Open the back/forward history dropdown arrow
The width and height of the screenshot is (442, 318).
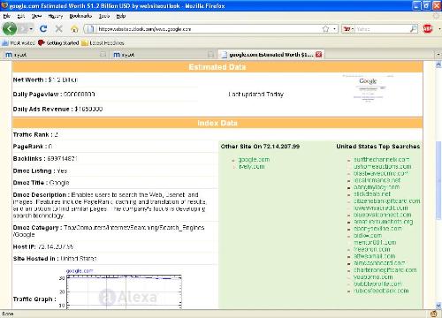tap(31, 29)
